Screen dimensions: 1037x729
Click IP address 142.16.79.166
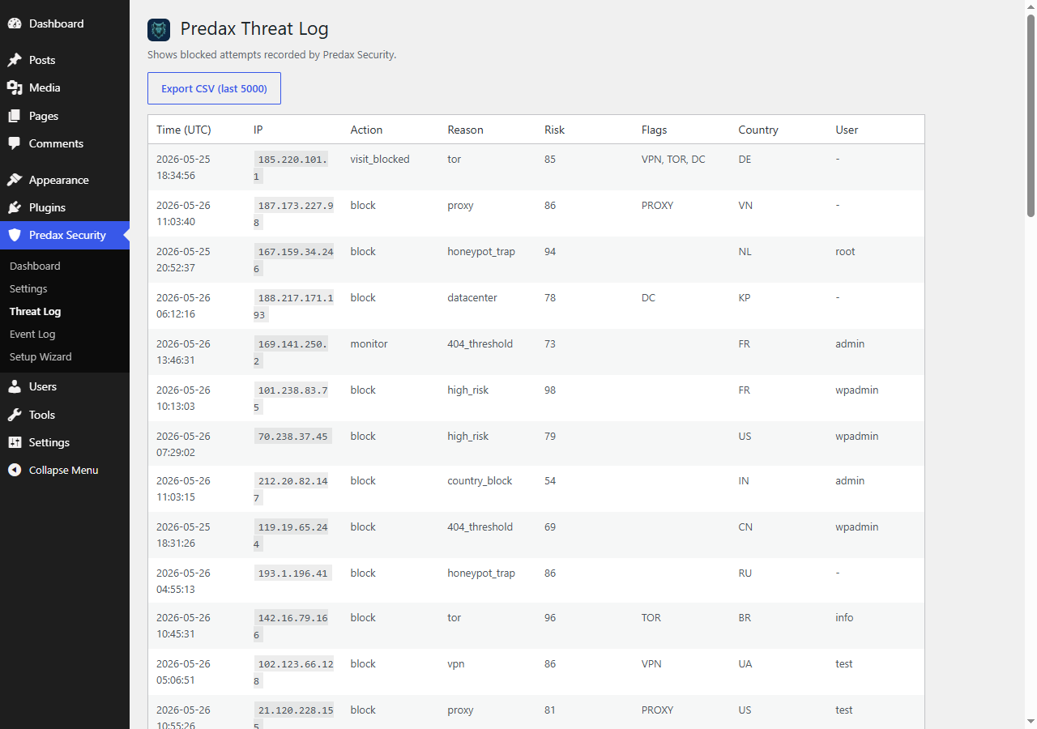pos(292,626)
